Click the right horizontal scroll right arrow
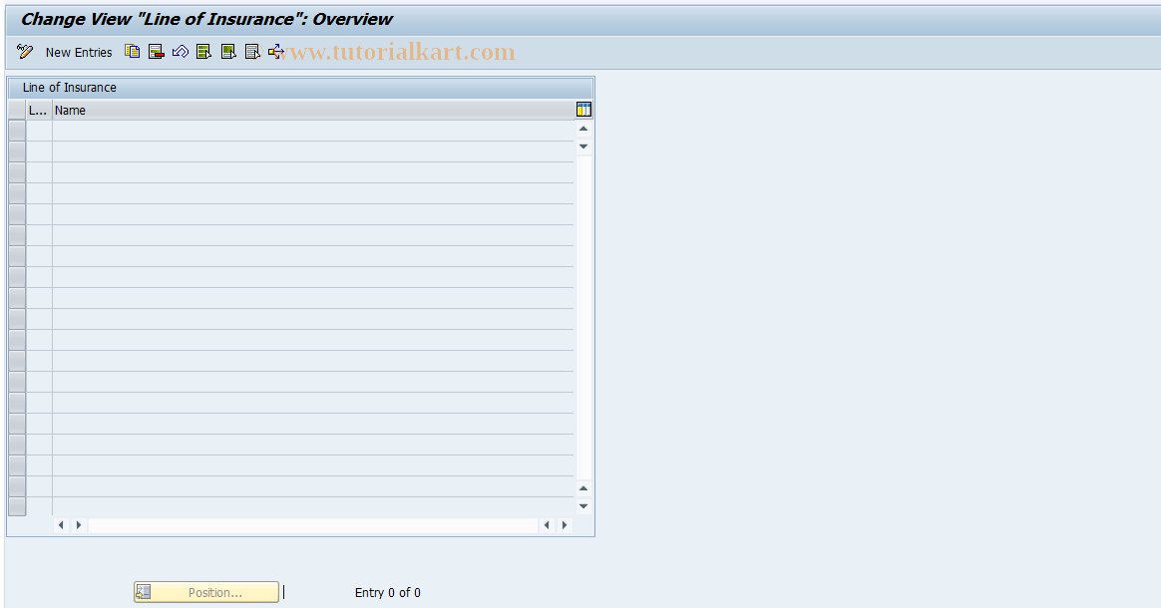The image size is (1161, 608). coord(565,525)
